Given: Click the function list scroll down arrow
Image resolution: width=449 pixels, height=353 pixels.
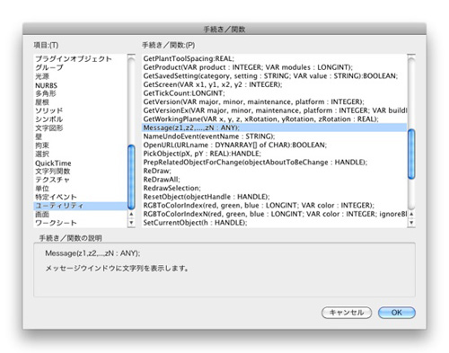Looking at the screenshot, I should tap(411, 223).
